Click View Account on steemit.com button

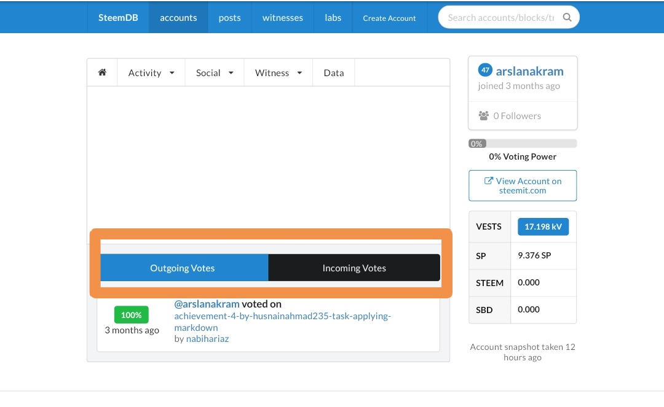click(523, 185)
